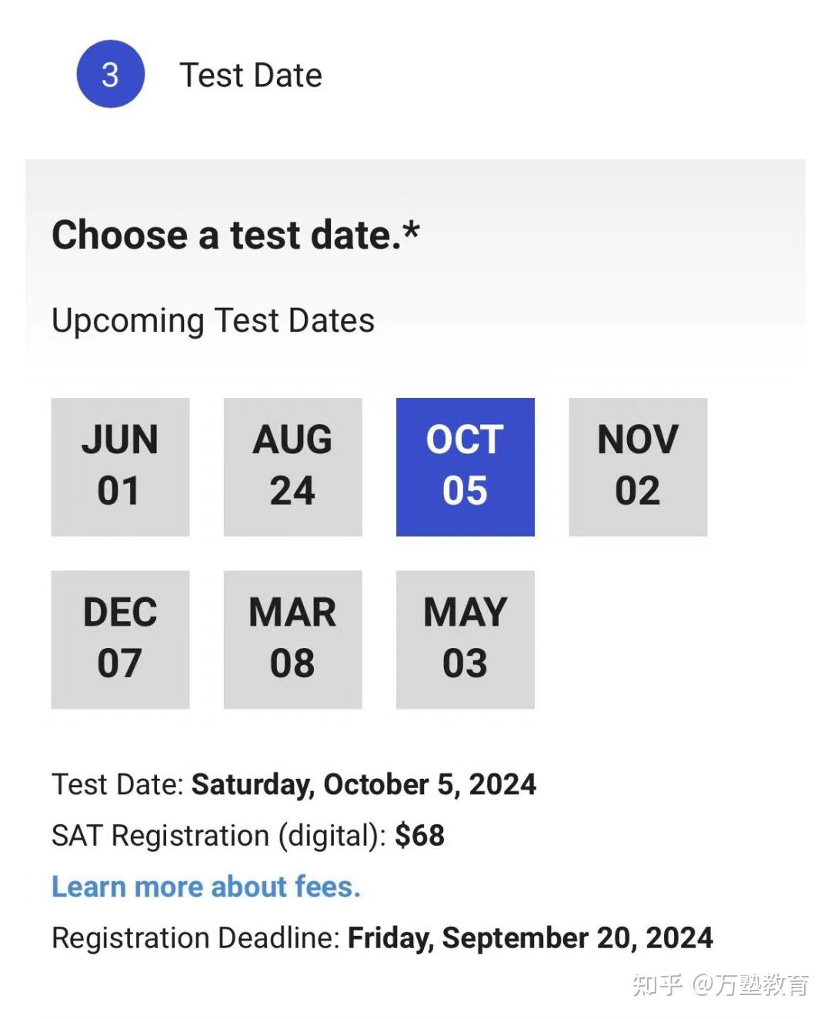Pick the NOV 02 test date
Viewport: 831px width, 1019px height.
(637, 466)
